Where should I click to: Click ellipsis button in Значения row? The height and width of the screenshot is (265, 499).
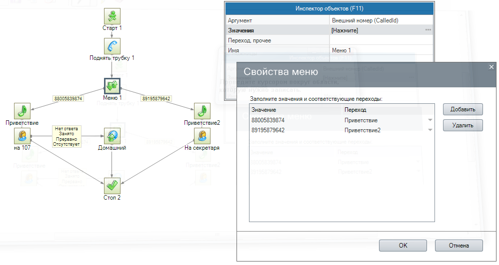pyautogui.click(x=428, y=30)
